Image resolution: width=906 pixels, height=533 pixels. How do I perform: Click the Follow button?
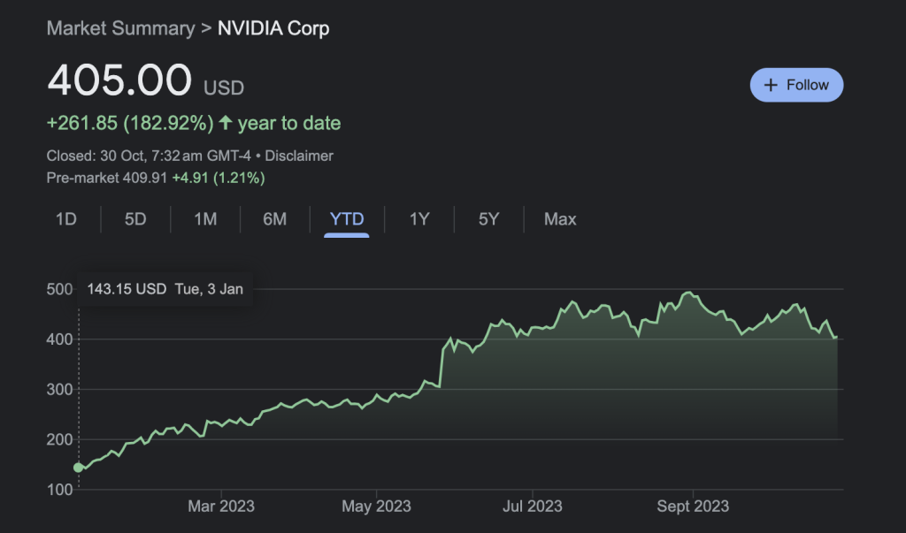coord(796,85)
